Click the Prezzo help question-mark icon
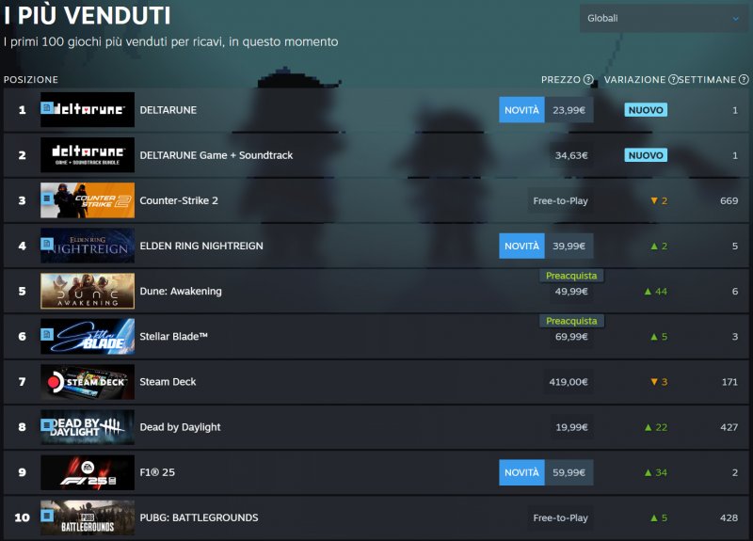This screenshot has height=541, width=753. pyautogui.click(x=588, y=80)
